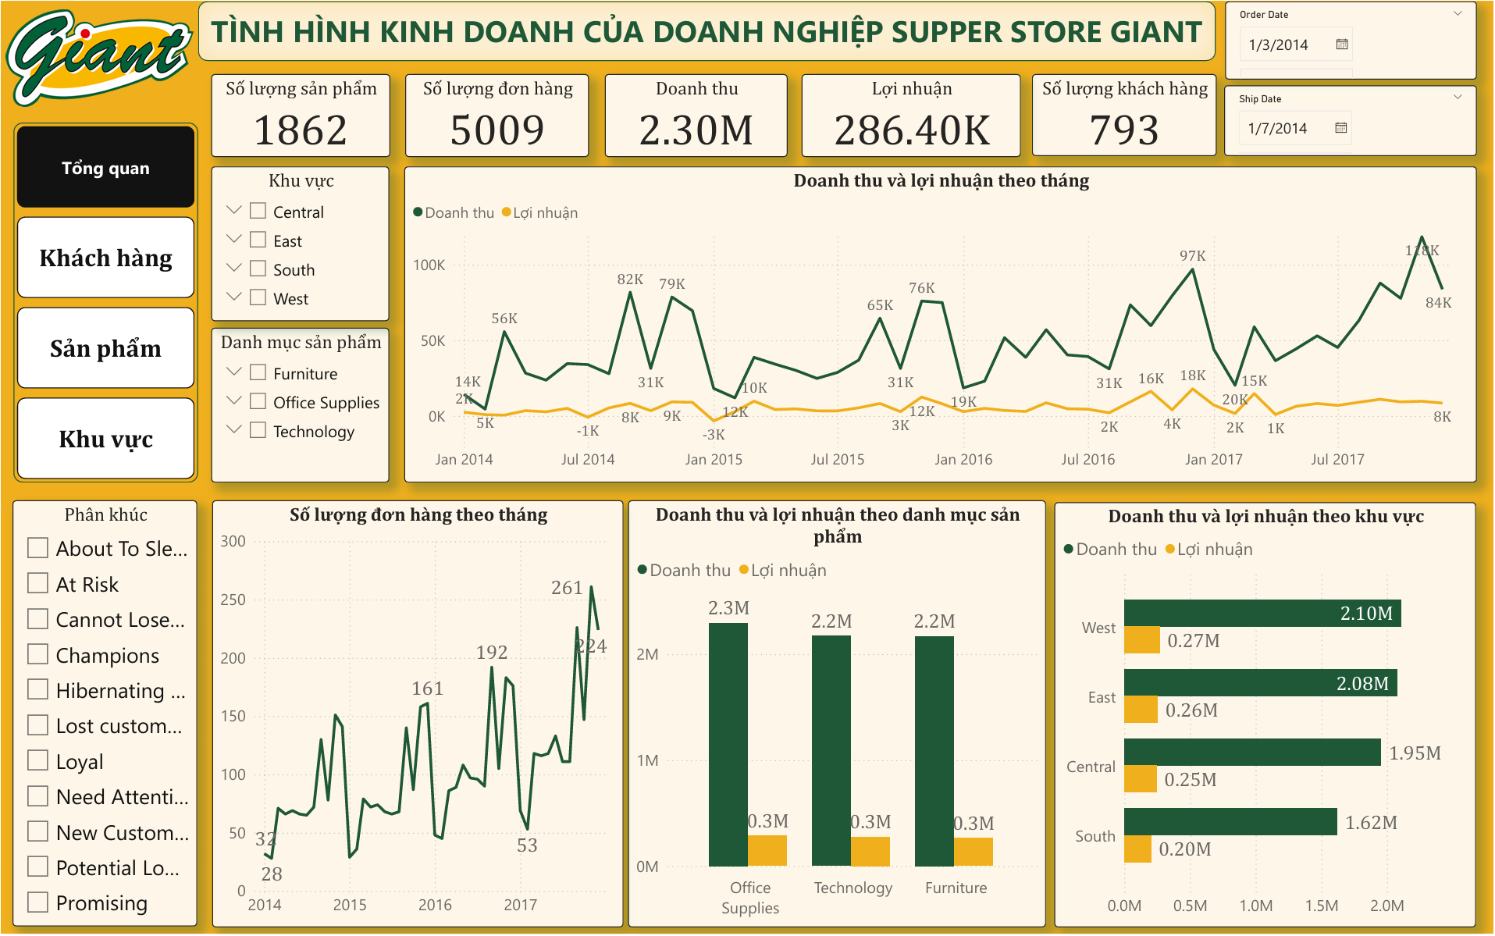The image size is (1495, 936).
Task: Tick the Hibernating segment checkbox
Action: coord(37,689)
